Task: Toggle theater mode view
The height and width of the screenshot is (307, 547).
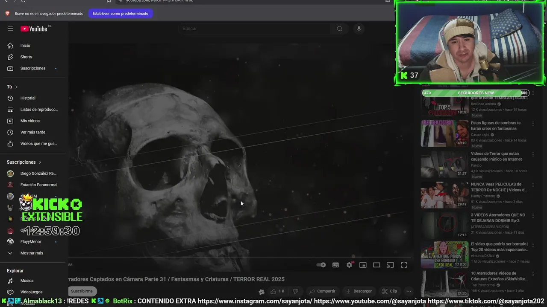Action: click(376, 265)
